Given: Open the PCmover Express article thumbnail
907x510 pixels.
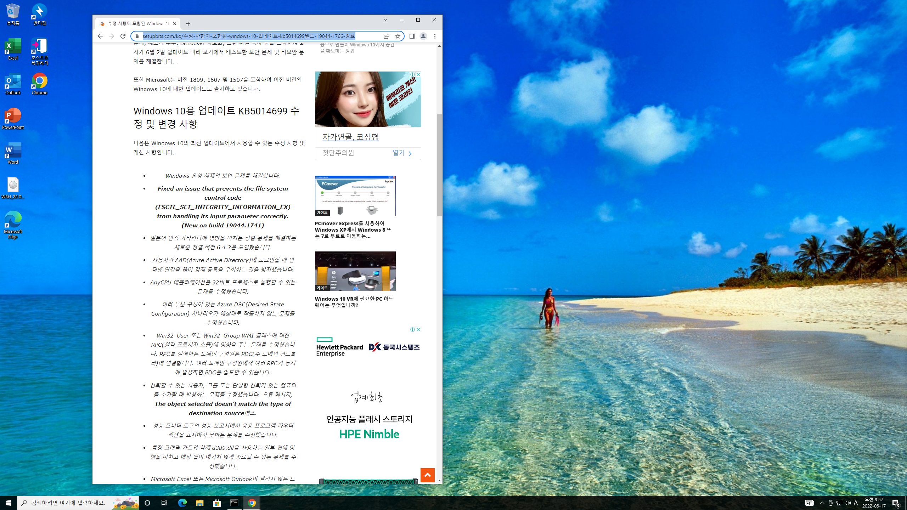Looking at the screenshot, I should (355, 195).
